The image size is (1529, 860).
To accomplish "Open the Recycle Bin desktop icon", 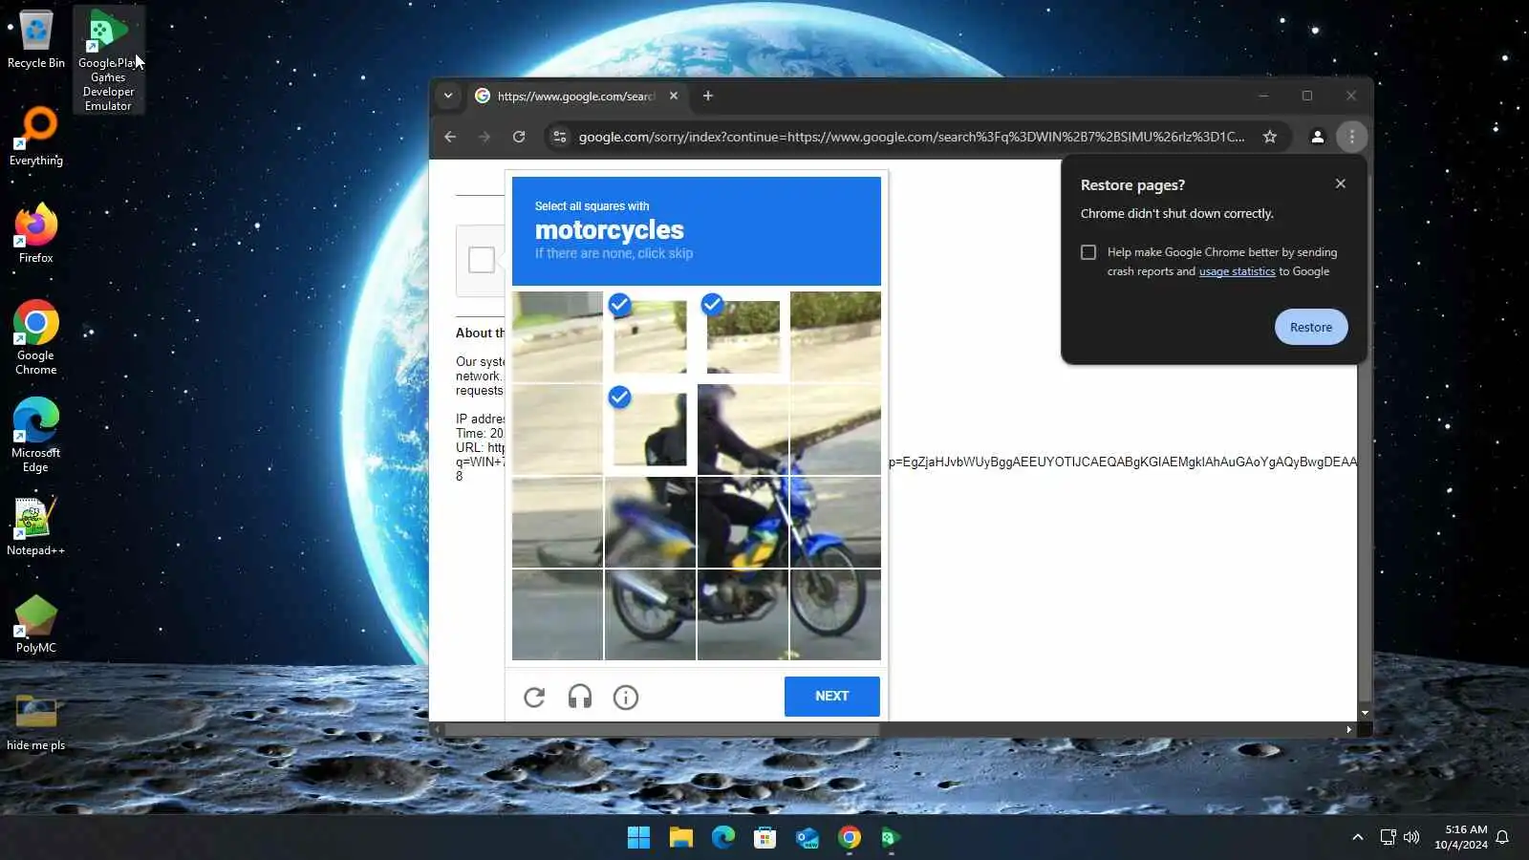I will pyautogui.click(x=36, y=40).
